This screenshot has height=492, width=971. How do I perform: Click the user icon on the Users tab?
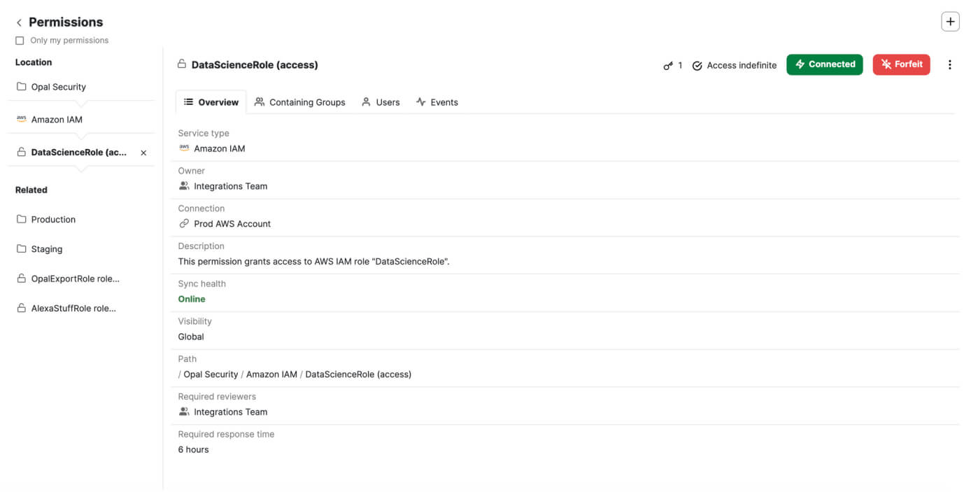click(366, 101)
